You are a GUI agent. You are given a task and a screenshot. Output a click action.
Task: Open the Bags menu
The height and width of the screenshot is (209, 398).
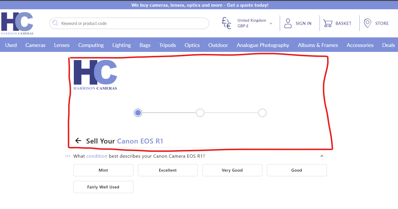click(145, 45)
